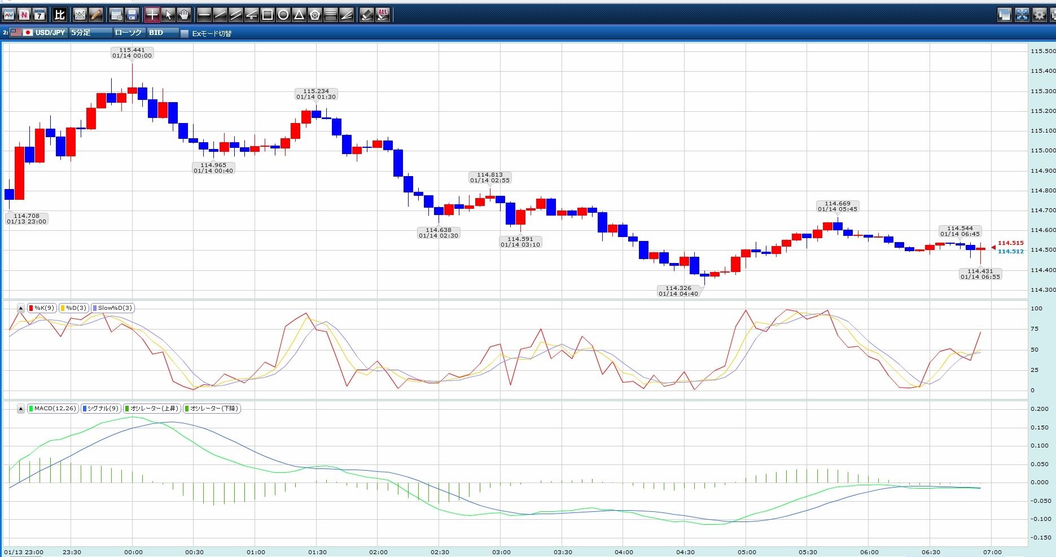Click the 115.500 price axis label
Screen dimensions: 1056x557
pyautogui.click(x=1042, y=51)
